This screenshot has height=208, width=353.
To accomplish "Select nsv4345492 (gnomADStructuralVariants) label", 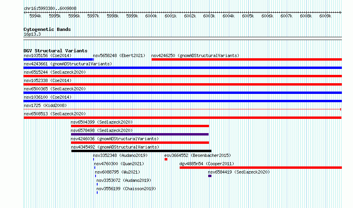I will 115,147.
